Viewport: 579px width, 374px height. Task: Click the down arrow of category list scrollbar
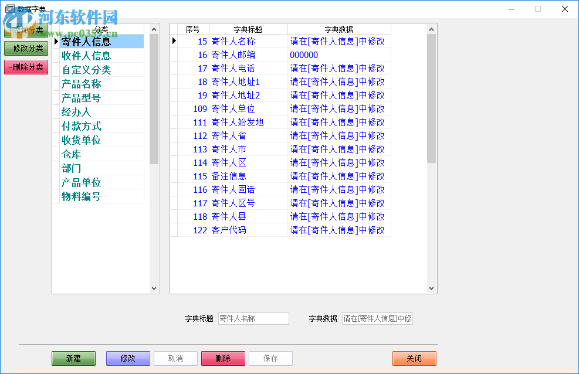(x=154, y=288)
